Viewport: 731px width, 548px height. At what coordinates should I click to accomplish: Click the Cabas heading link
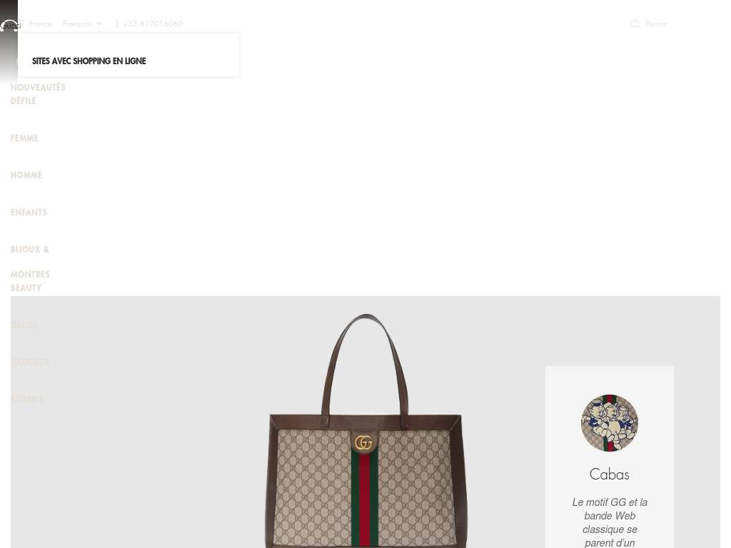point(610,474)
